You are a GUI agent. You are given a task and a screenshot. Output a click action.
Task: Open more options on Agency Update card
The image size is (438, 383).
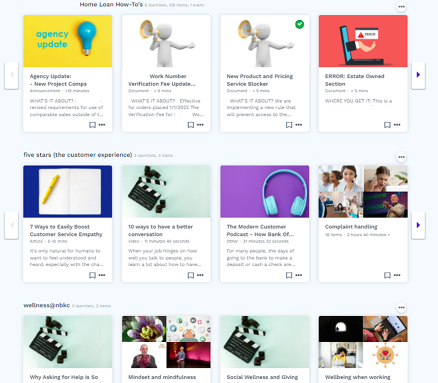(x=102, y=125)
